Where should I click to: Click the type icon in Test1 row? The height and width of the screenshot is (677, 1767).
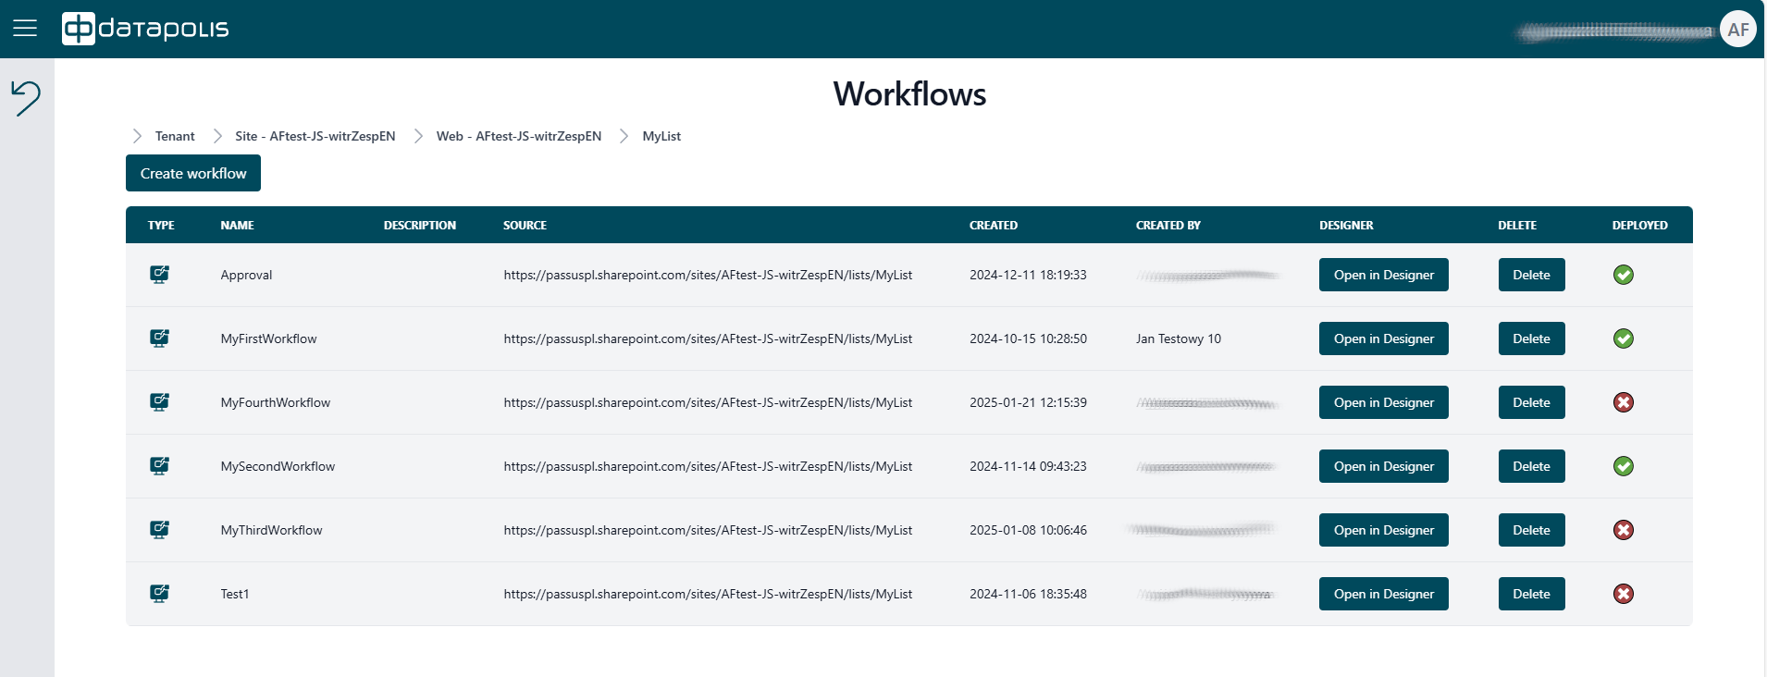point(159,594)
